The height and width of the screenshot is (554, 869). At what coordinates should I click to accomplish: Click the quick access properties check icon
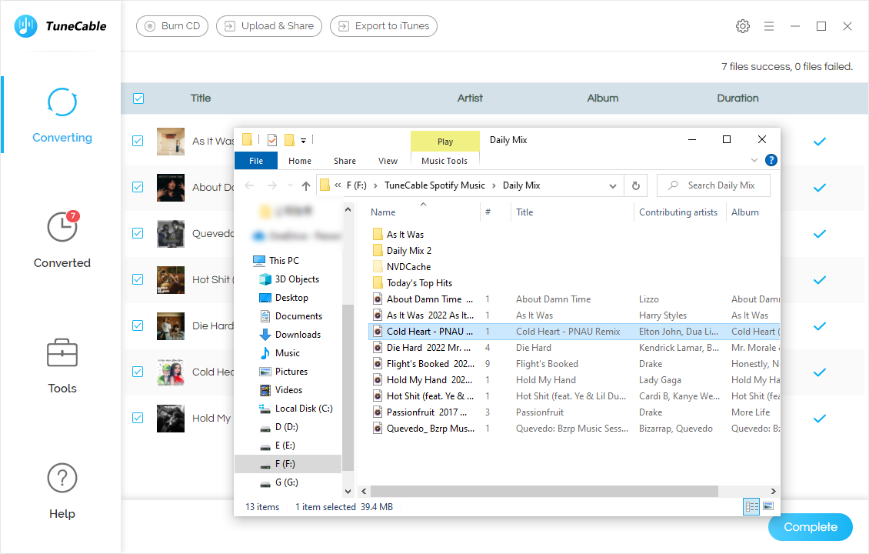[x=272, y=140]
